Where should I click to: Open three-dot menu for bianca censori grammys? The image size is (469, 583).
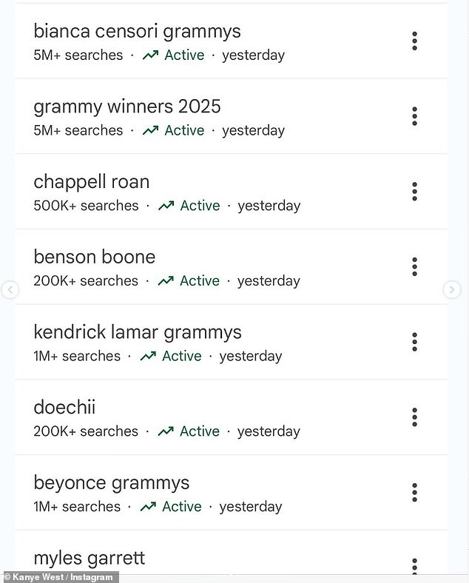click(x=414, y=41)
